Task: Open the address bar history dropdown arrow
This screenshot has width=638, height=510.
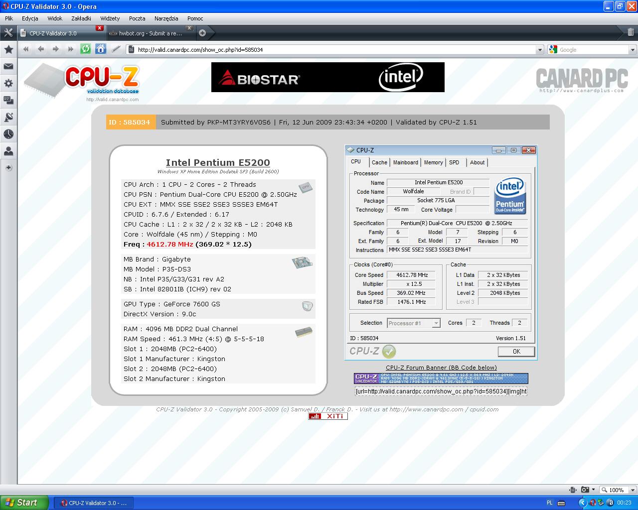Action: click(539, 50)
